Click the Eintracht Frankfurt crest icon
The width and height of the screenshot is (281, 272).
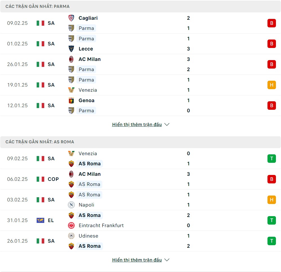tap(71, 225)
